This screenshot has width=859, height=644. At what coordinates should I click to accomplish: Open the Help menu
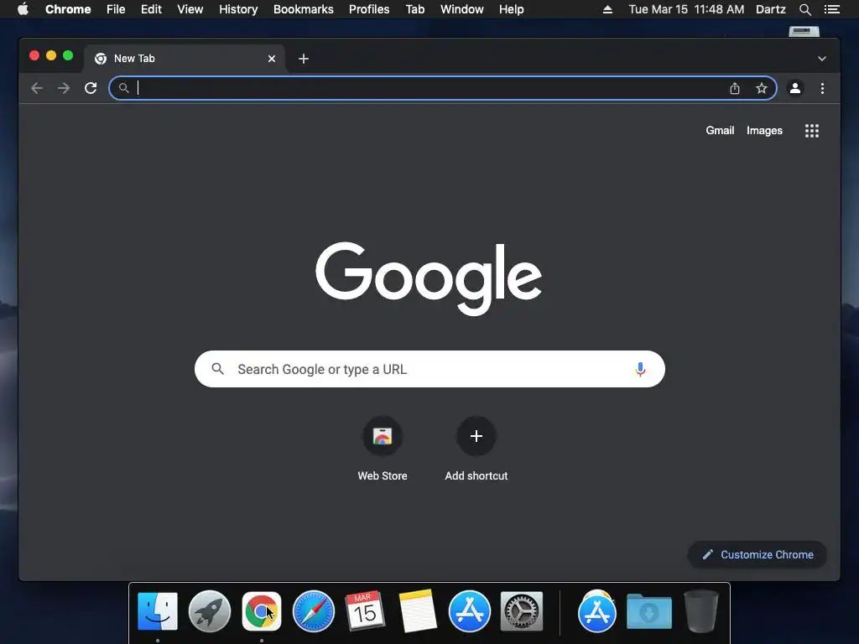(511, 9)
